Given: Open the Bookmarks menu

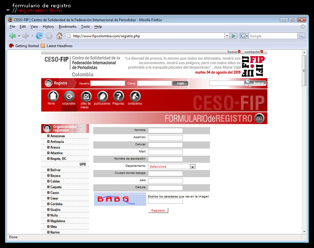Looking at the screenshot, I should [x=68, y=27].
